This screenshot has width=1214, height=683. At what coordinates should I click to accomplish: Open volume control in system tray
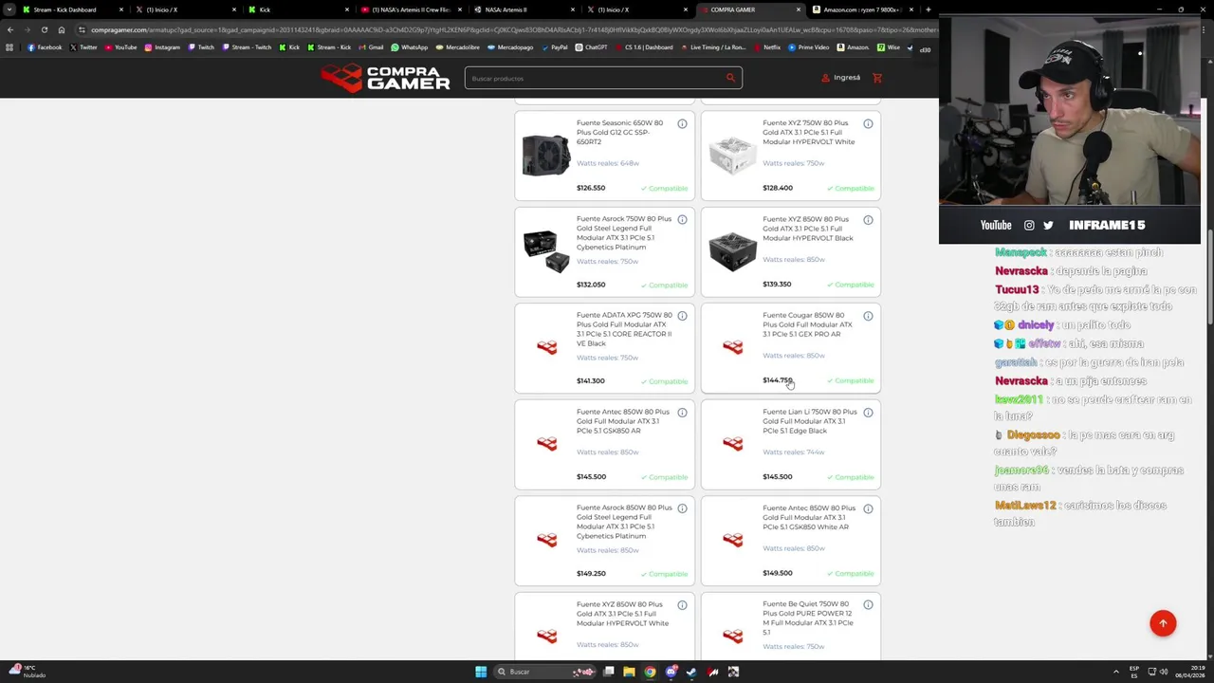tap(1164, 672)
